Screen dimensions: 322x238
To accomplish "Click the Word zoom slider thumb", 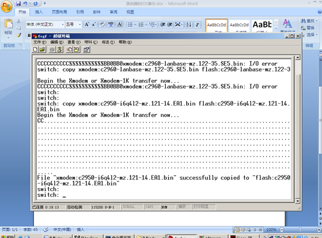I will (300, 229).
